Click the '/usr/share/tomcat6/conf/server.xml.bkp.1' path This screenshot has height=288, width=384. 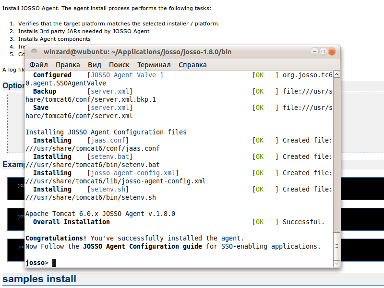click(91, 100)
